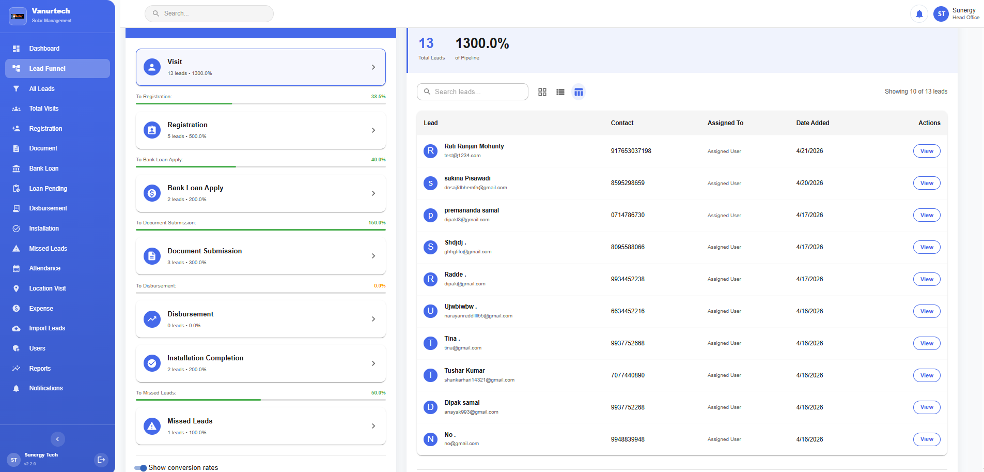
Task: Click the Import Leads cloud upload icon
Action: (x=17, y=328)
